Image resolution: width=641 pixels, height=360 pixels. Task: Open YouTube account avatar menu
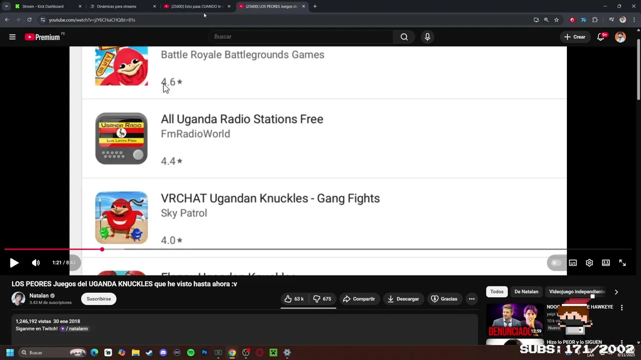click(620, 37)
